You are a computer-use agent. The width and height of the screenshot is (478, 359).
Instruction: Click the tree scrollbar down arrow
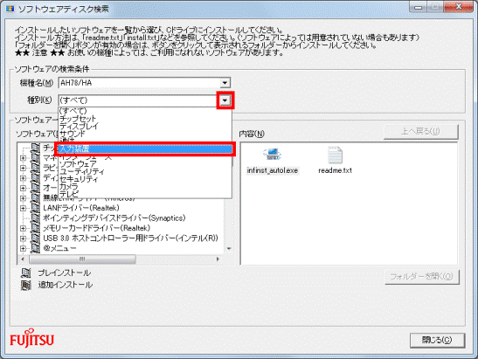(x=229, y=249)
